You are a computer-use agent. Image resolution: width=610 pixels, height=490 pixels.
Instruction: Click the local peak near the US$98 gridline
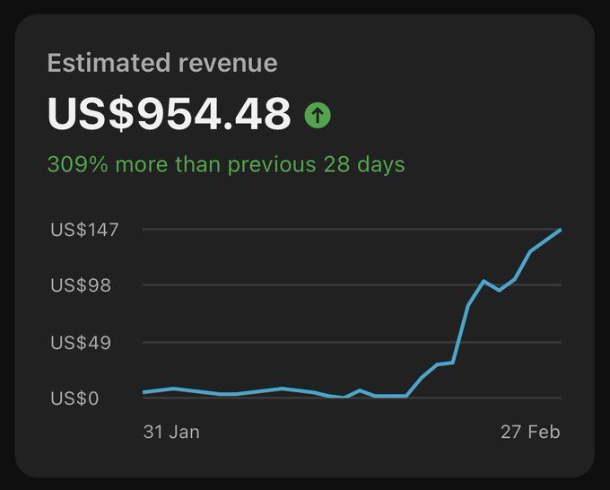pos(484,281)
